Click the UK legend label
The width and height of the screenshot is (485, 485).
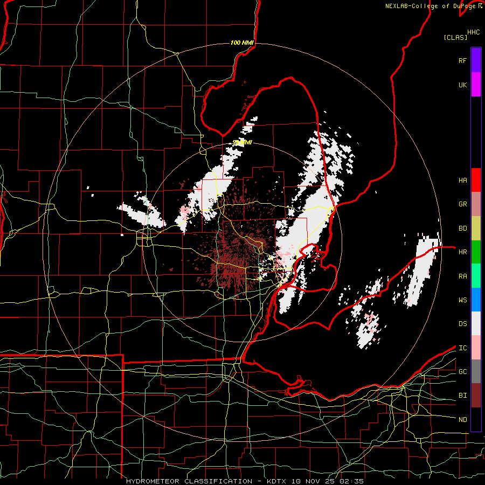click(462, 85)
